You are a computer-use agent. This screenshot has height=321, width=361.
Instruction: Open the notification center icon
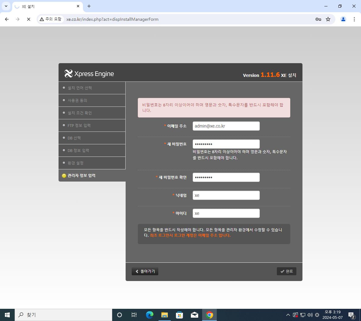tap(351, 315)
